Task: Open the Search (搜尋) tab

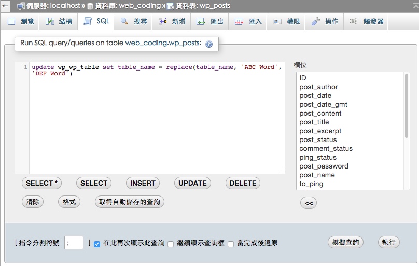Action: [134, 21]
